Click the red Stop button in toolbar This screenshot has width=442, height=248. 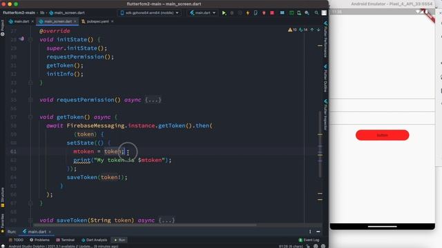click(272, 13)
